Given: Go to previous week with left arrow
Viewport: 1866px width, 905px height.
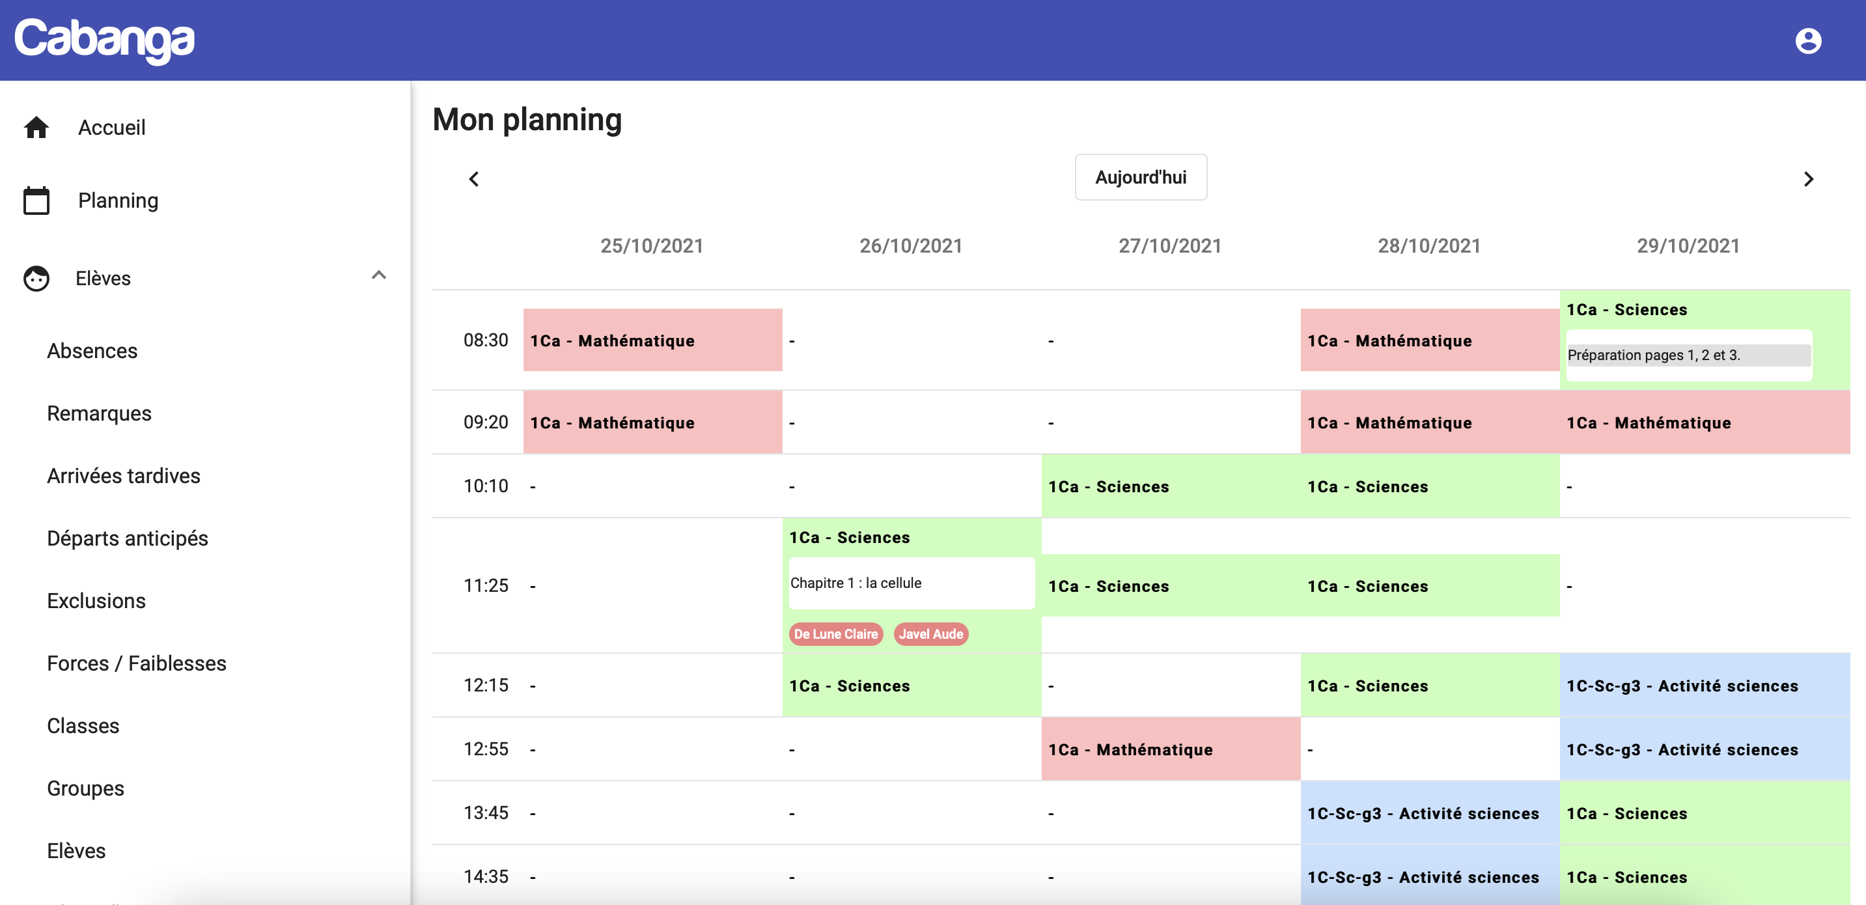Looking at the screenshot, I should [x=474, y=179].
